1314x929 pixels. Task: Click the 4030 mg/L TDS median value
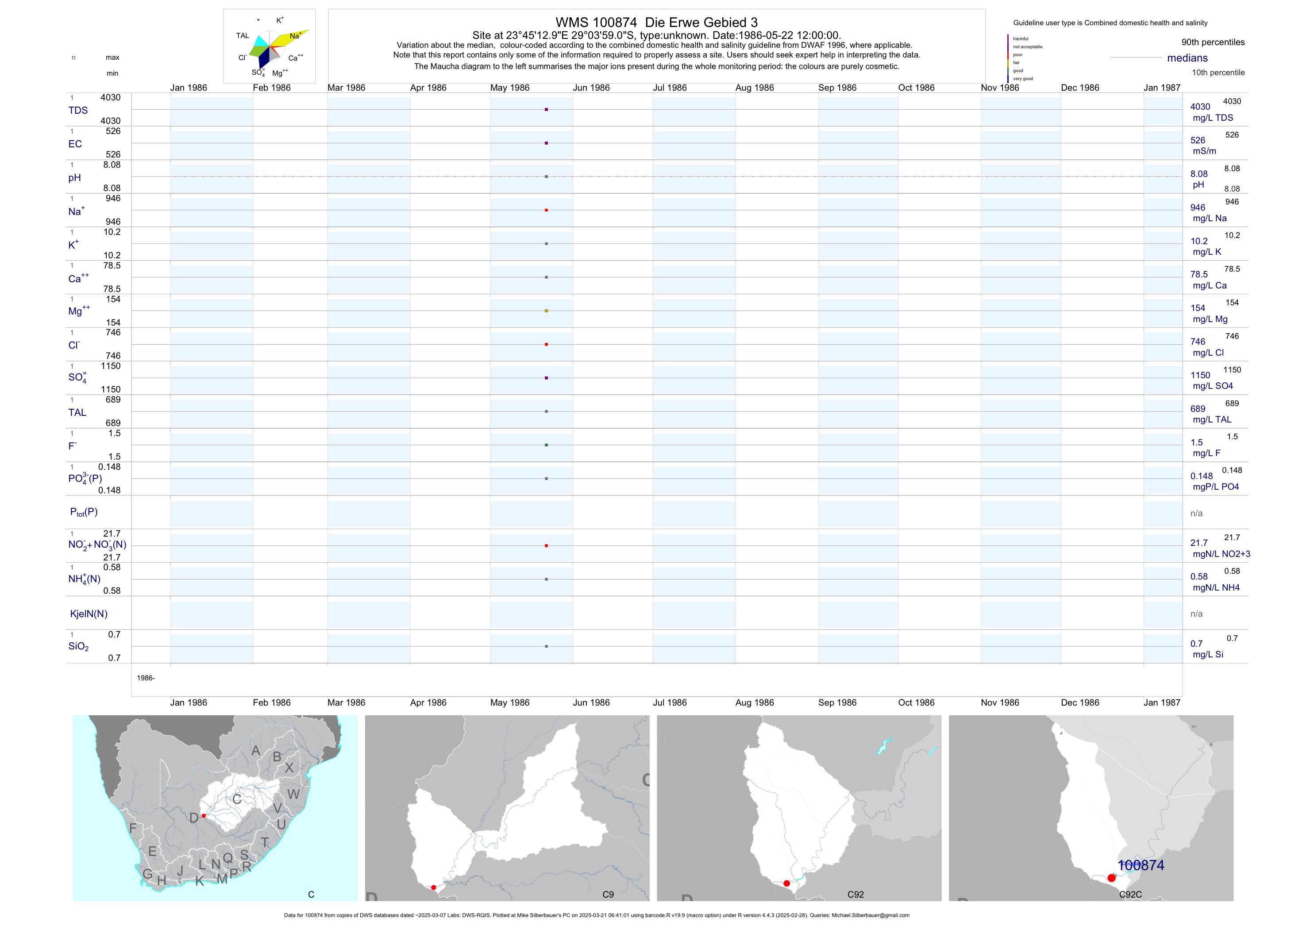click(1200, 107)
